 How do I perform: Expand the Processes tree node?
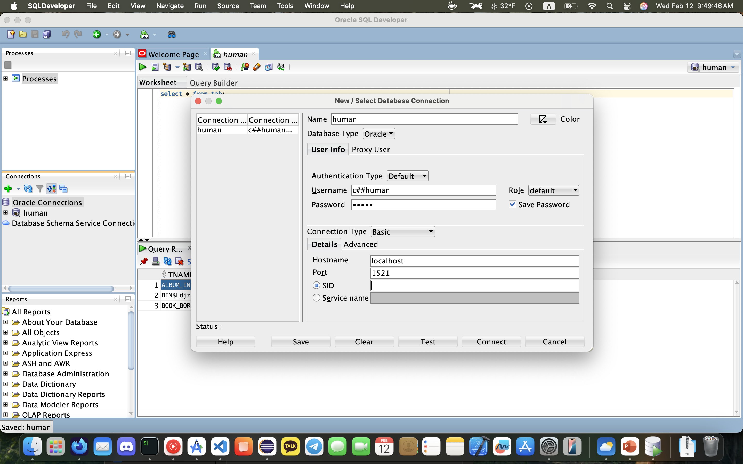click(5, 79)
